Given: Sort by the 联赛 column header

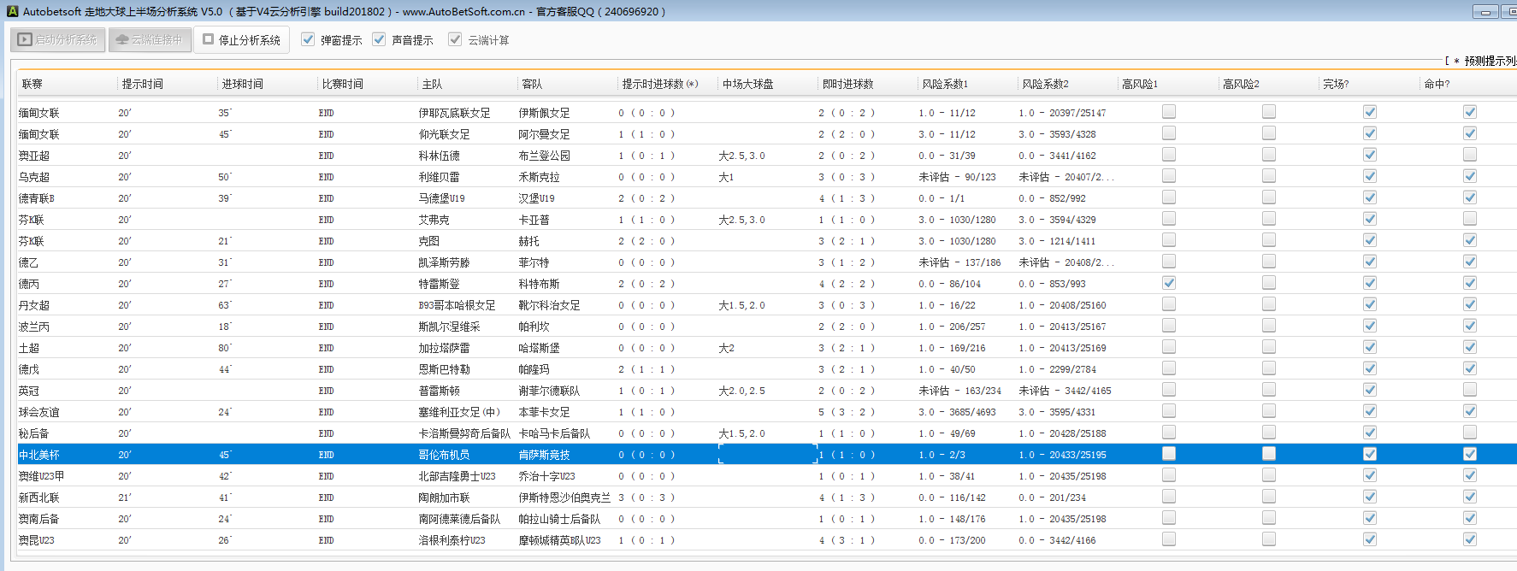Looking at the screenshot, I should pyautogui.click(x=32, y=84).
